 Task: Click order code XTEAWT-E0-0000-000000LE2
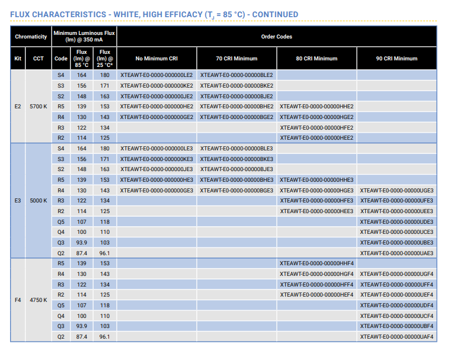tap(157, 75)
